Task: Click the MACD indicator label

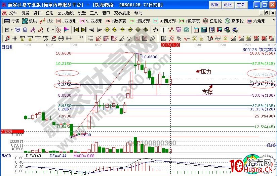Action: (6, 156)
